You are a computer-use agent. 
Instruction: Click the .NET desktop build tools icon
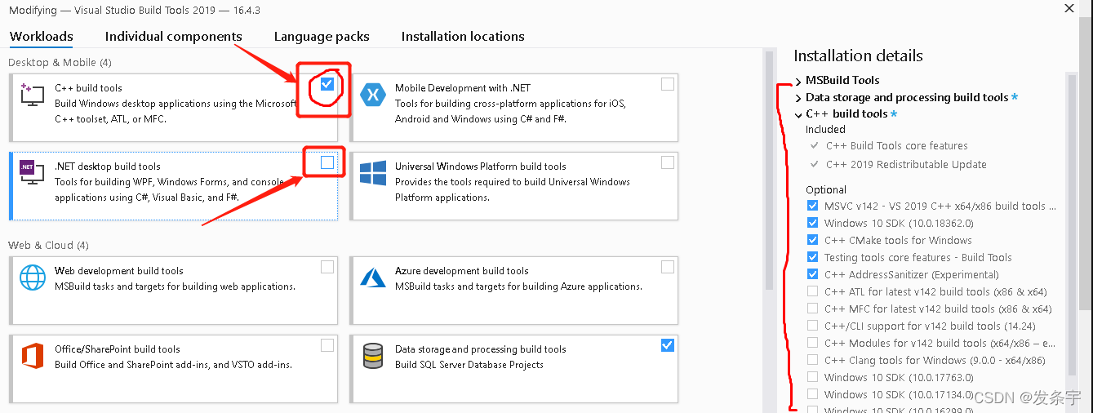pos(33,173)
